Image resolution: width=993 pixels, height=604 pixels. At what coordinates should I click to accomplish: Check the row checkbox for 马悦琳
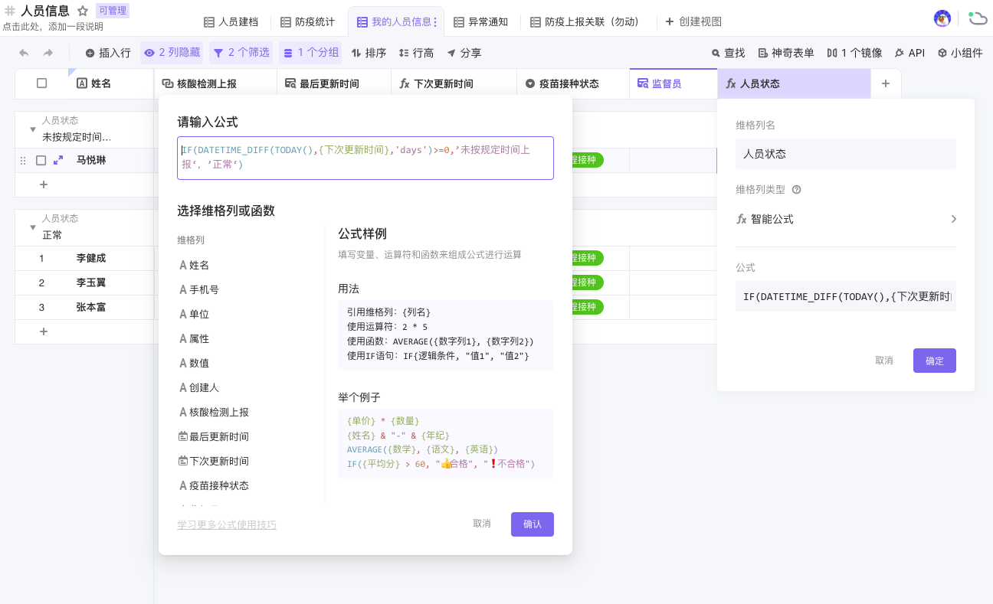(x=41, y=161)
